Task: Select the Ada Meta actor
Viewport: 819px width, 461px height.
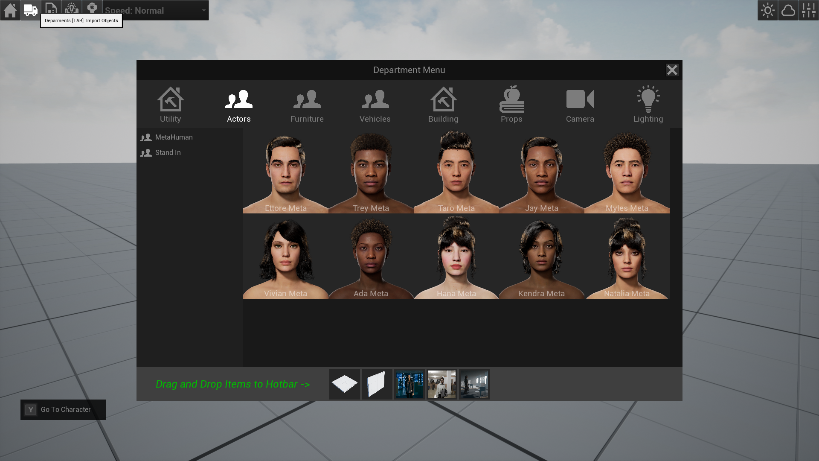Action: (371, 256)
